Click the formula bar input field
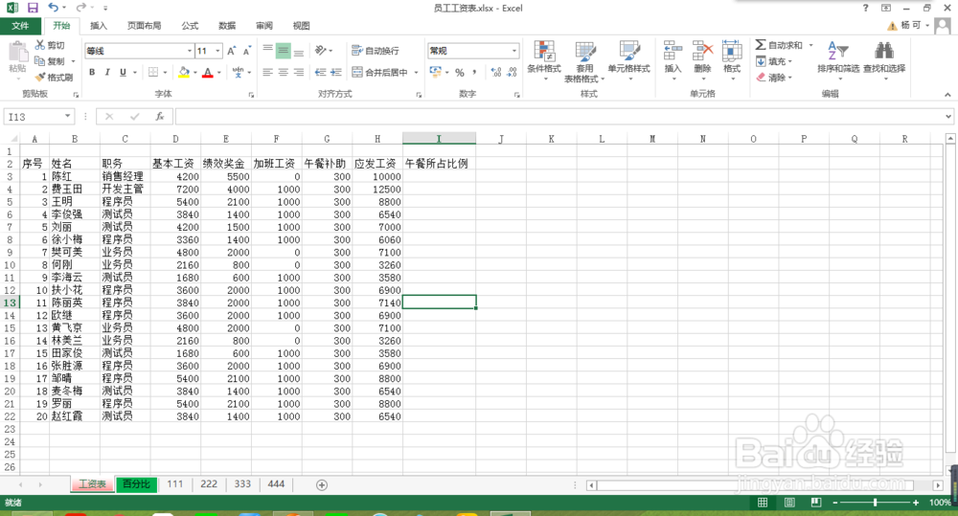The width and height of the screenshot is (958, 516). 559,116
